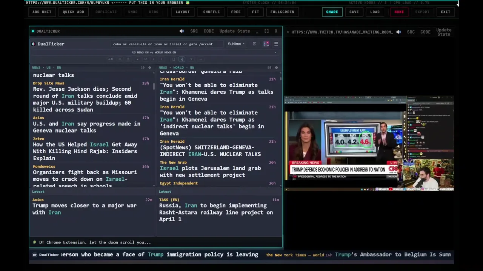483x271 pixels.
Task: Click the next arrow in ticker toolbar
Action: point(162,59)
